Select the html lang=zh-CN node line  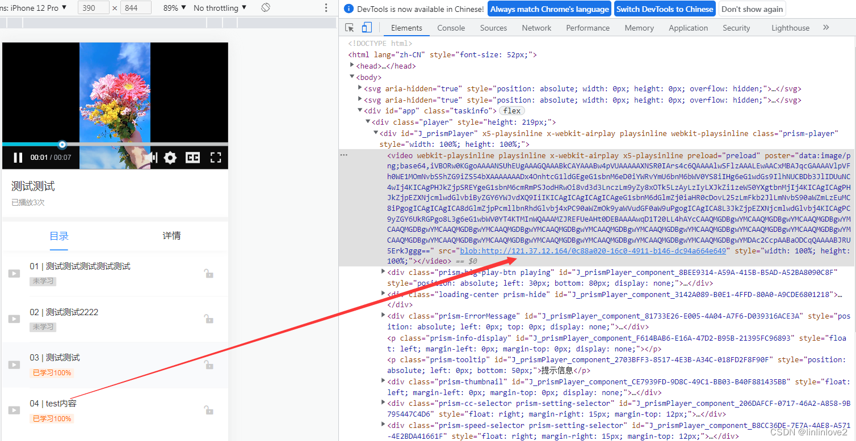tap(443, 55)
